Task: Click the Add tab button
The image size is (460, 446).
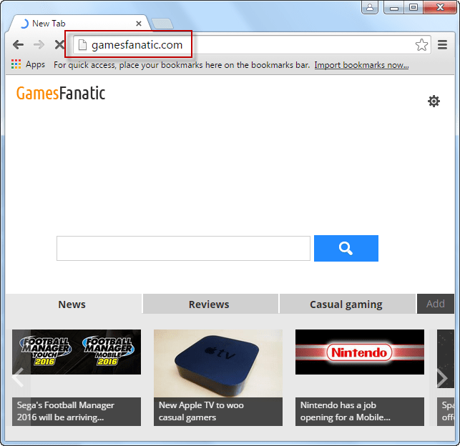Action: coord(436,304)
